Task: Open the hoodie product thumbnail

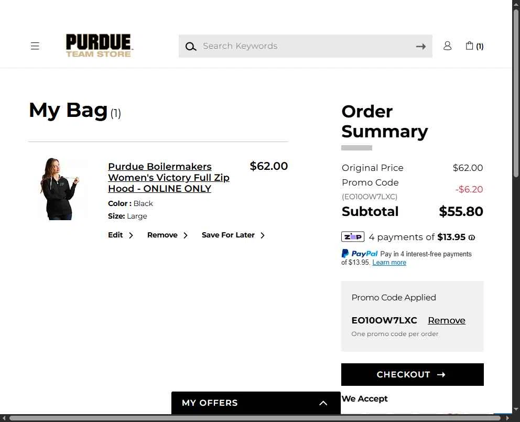Action: 60,189
